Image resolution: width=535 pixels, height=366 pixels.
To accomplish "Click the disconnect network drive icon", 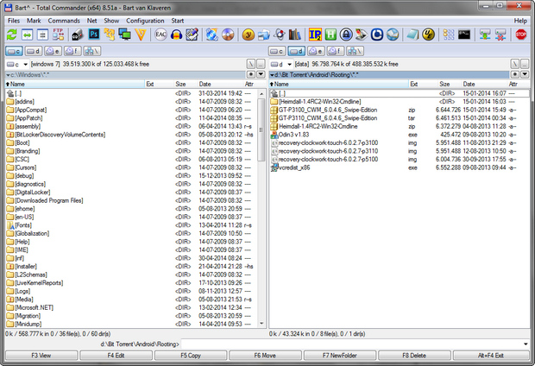I will (500, 35).
